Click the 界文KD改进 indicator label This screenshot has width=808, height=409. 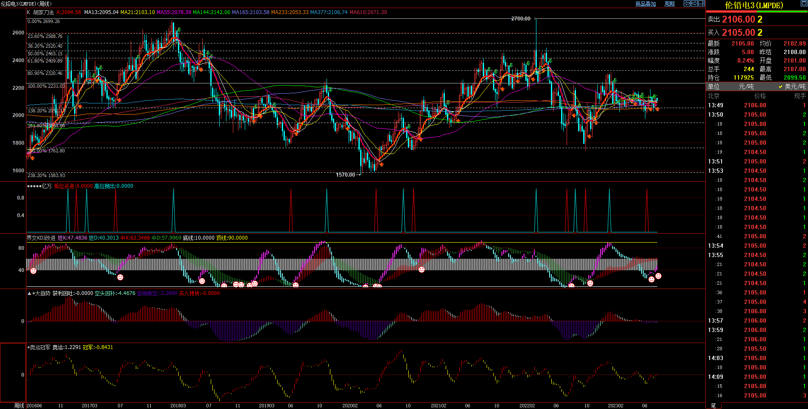[x=41, y=238]
